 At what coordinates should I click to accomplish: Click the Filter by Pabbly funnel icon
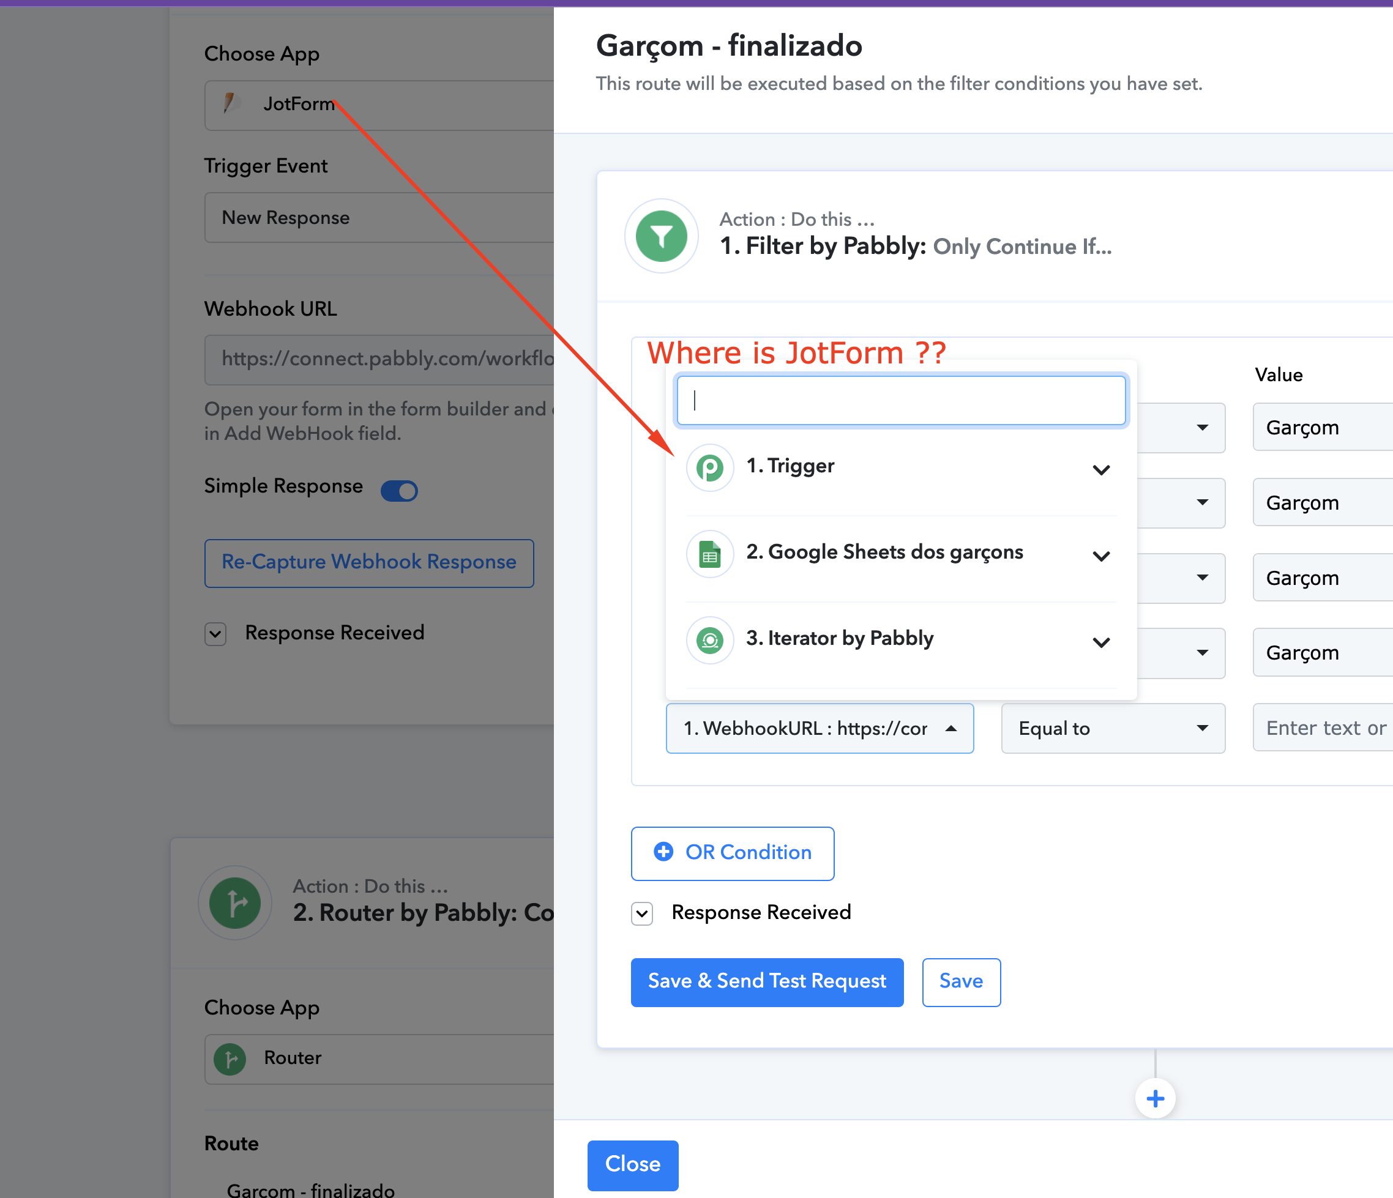[x=662, y=236]
